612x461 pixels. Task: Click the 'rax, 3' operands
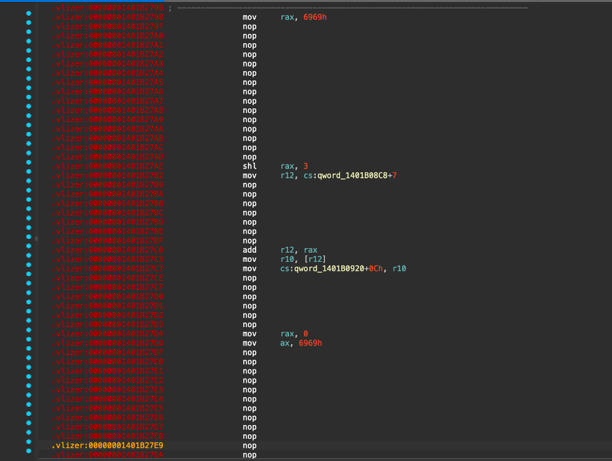[x=294, y=166]
